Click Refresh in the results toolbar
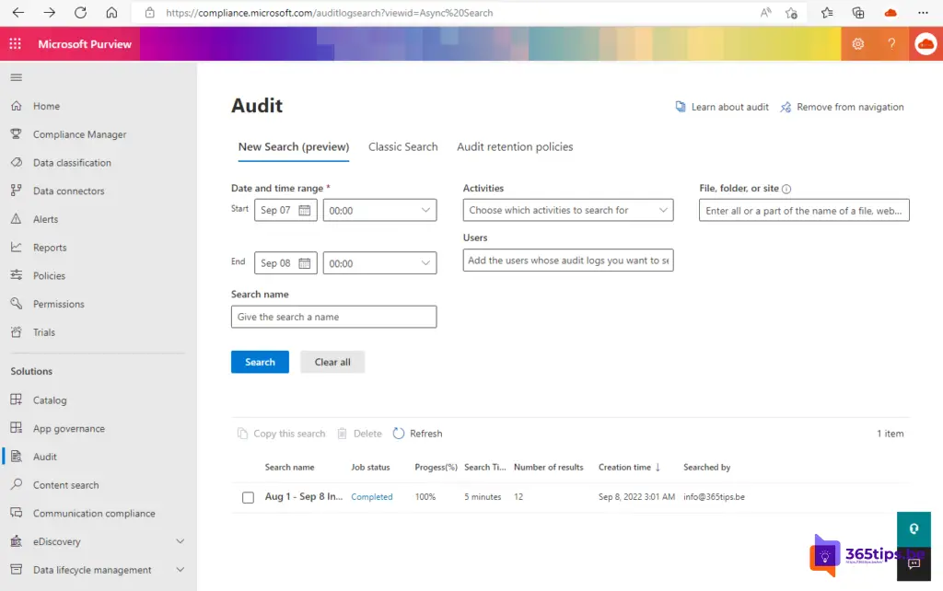943x591 pixels. pos(417,434)
